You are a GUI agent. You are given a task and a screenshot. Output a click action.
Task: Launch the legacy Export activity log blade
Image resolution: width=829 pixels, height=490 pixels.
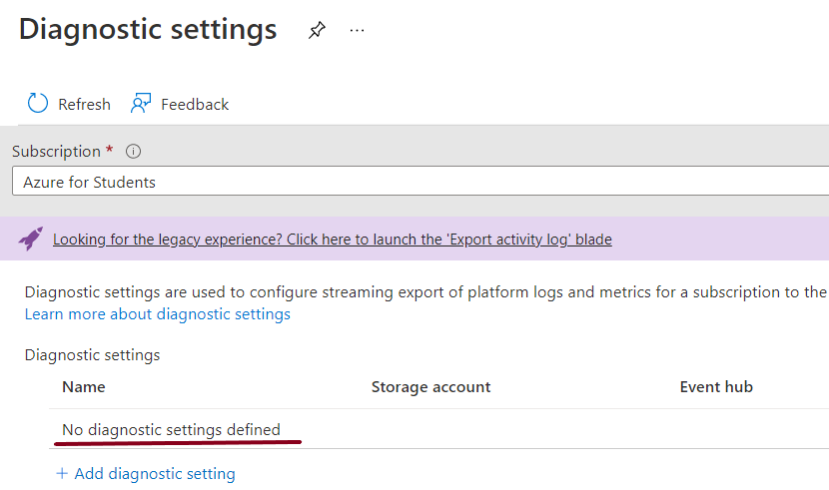332,240
